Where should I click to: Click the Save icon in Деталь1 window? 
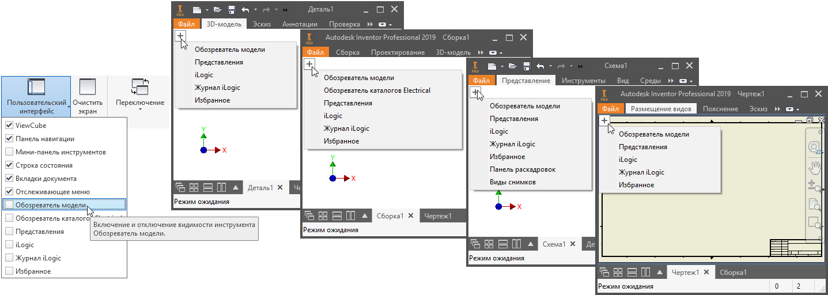[x=232, y=10]
